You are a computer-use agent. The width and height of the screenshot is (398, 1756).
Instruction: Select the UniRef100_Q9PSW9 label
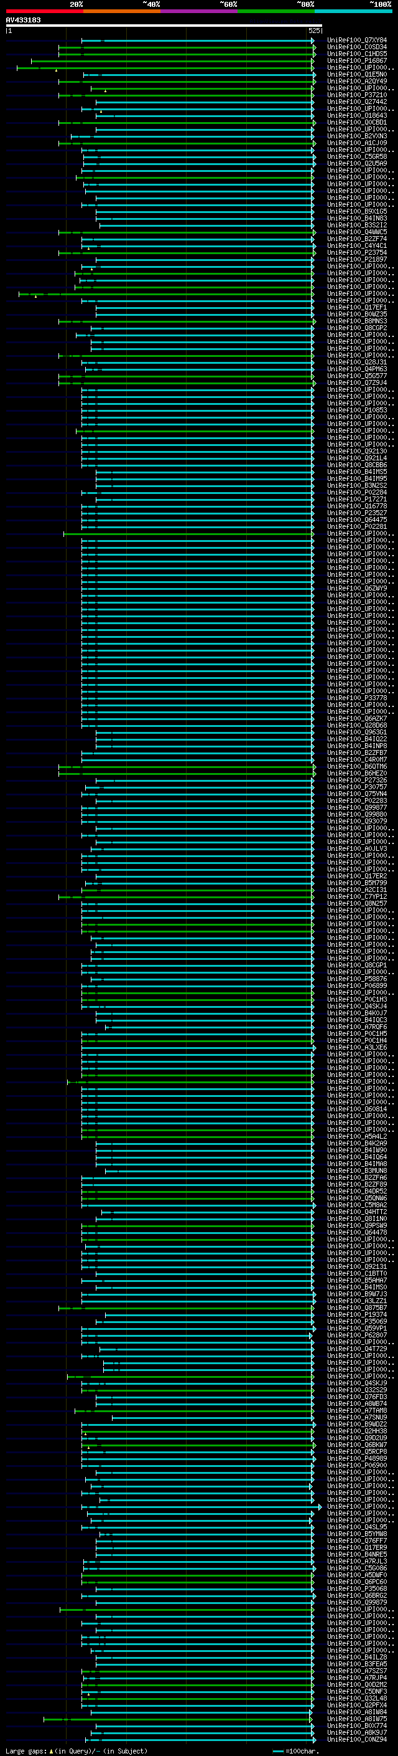[x=357, y=1225]
